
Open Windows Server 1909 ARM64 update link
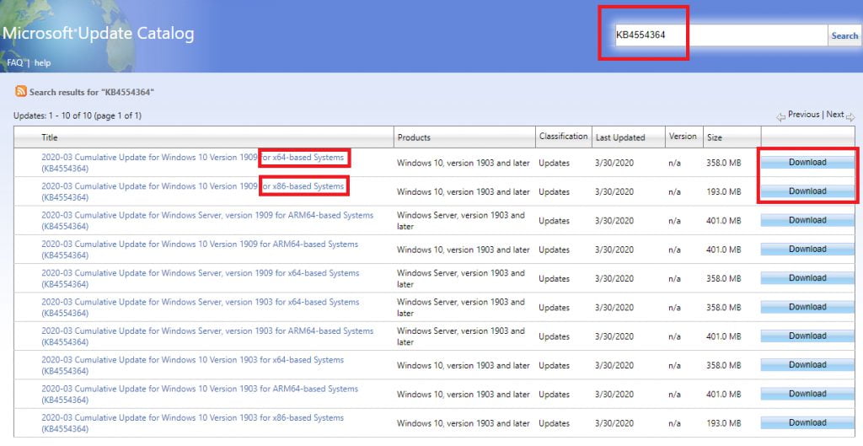tap(207, 220)
